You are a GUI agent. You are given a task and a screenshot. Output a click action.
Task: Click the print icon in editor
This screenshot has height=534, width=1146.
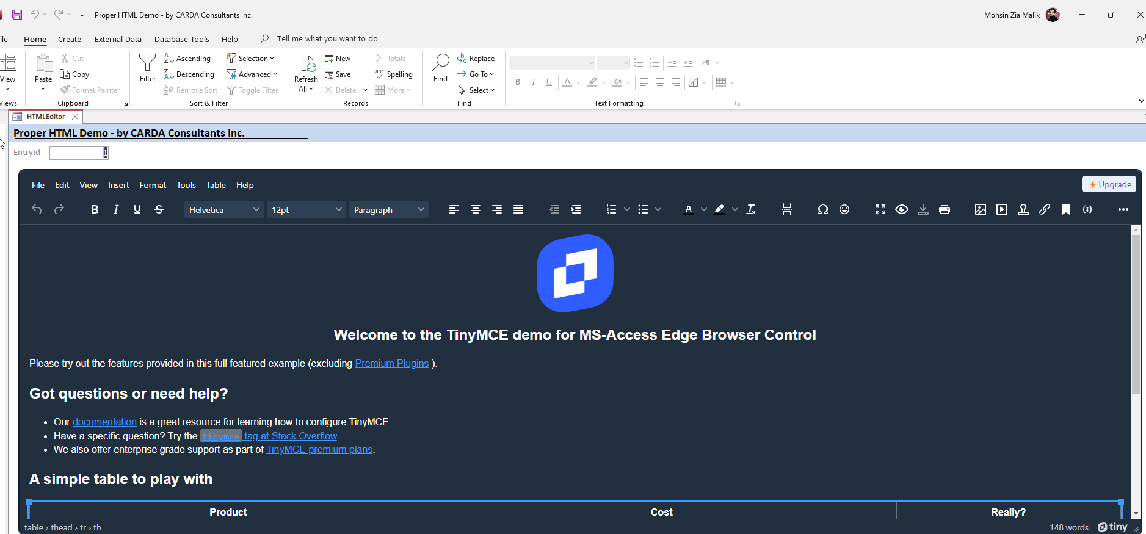tap(944, 209)
